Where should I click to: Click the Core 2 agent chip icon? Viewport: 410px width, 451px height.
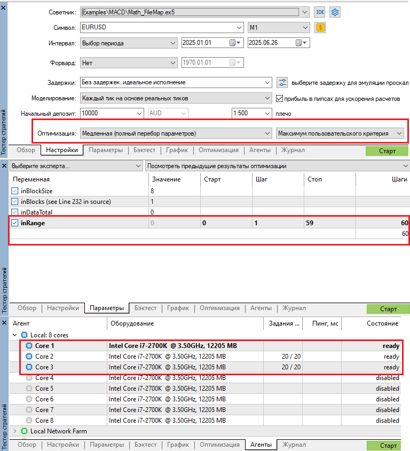click(29, 357)
